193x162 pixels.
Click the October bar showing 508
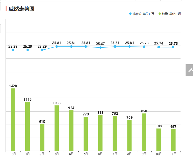point(159,140)
